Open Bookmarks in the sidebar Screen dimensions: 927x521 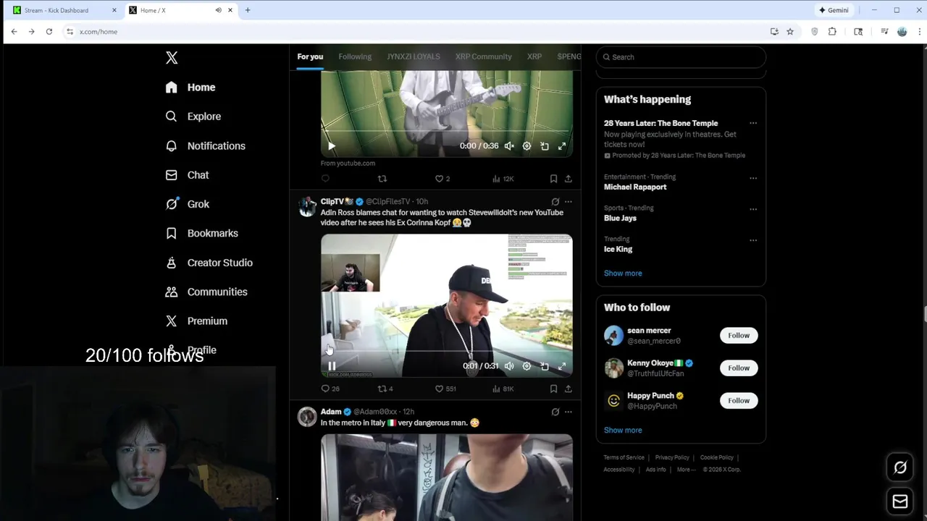click(x=201, y=233)
